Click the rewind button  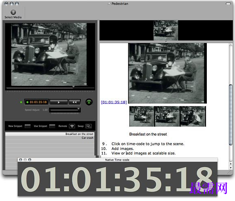pyautogui.click(x=75, y=102)
